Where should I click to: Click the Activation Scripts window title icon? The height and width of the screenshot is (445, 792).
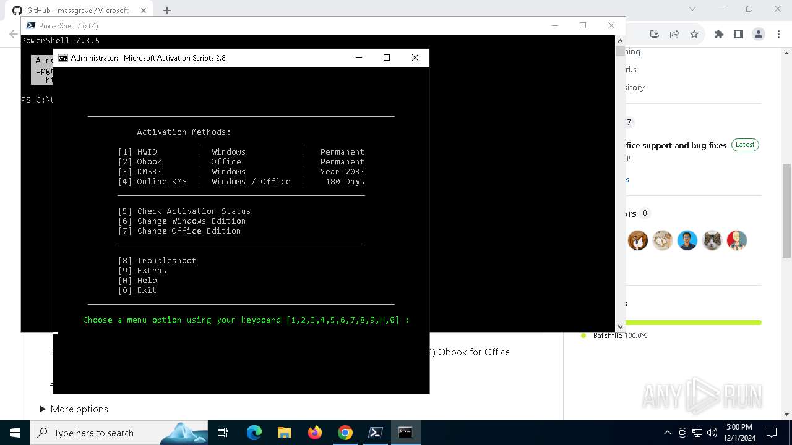pos(62,57)
